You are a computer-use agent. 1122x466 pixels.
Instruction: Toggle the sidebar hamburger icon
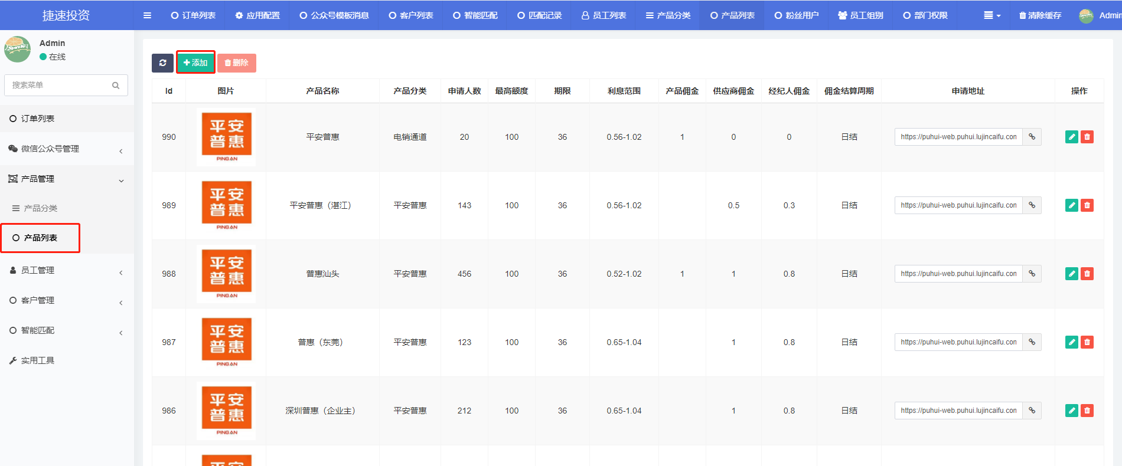point(147,15)
